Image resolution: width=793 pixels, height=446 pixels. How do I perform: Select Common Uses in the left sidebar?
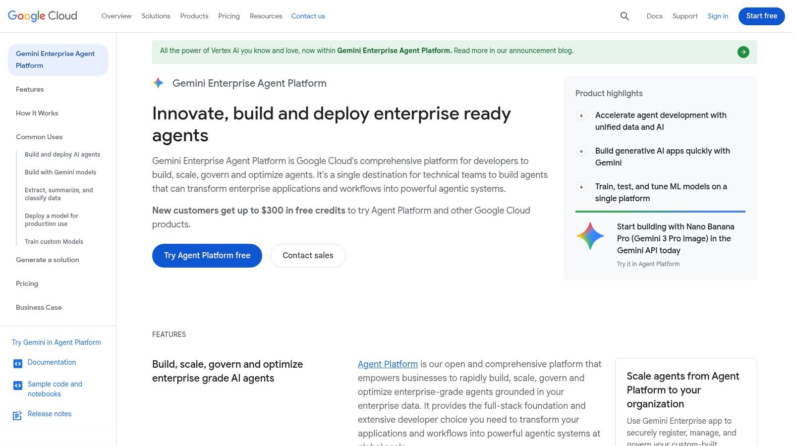[x=39, y=137]
